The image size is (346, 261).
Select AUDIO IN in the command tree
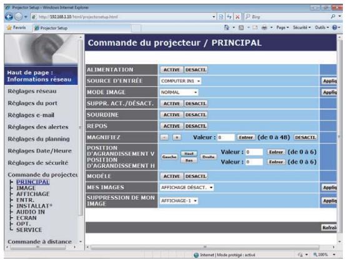pos(31,212)
